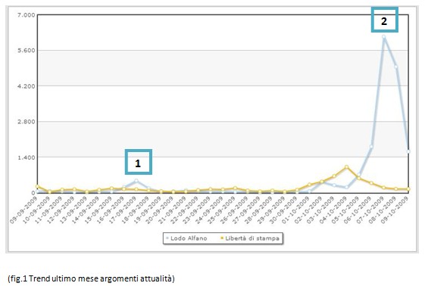Click the 16-09-2009 date label
This screenshot has width=428, height=286.
pyautogui.click(x=111, y=210)
